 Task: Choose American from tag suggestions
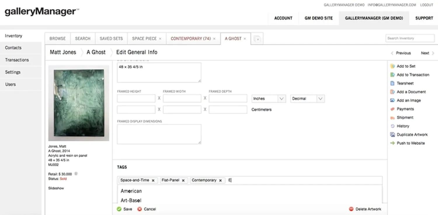click(131, 191)
